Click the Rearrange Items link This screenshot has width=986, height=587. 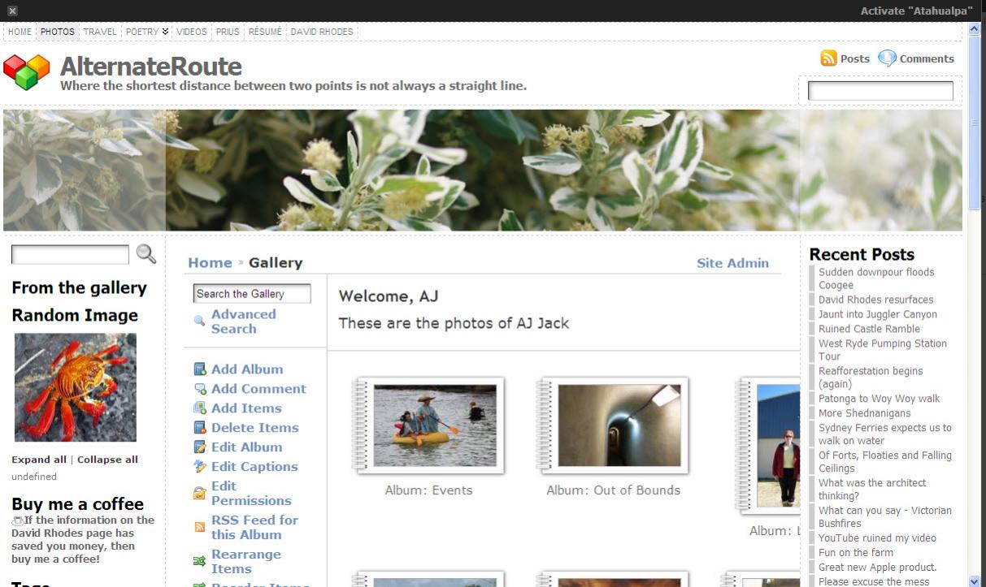246,561
